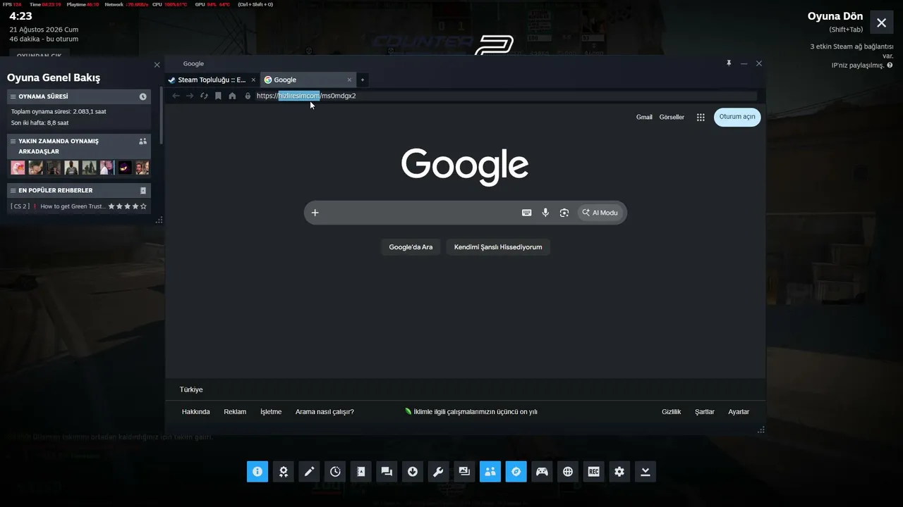Image resolution: width=903 pixels, height=507 pixels.
Task: Open the overlay Settings gear icon
Action: click(619, 472)
